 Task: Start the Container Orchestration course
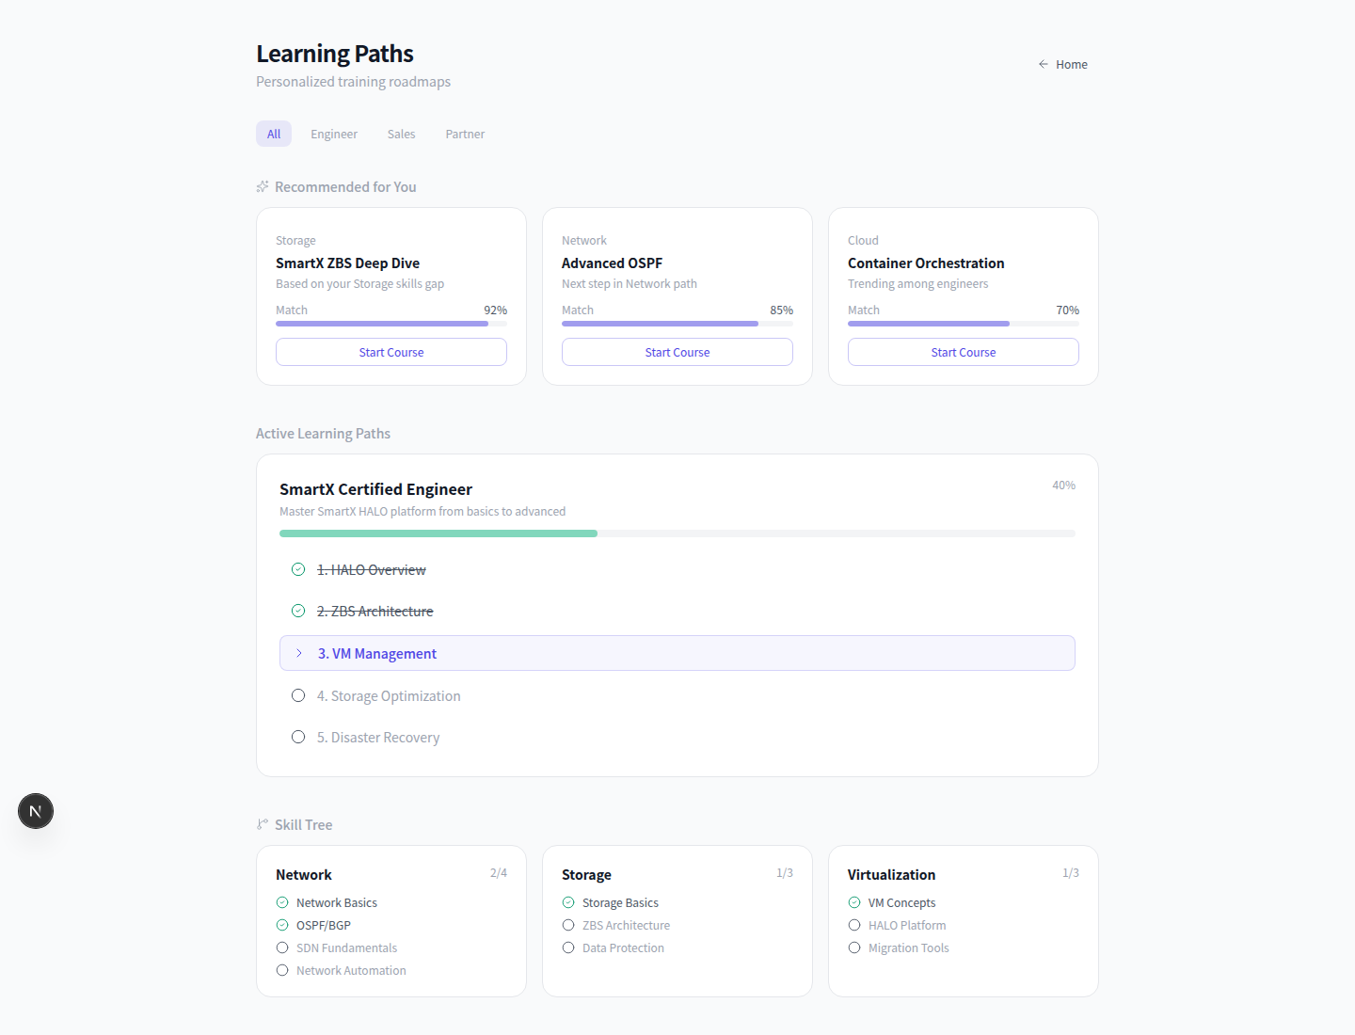click(x=963, y=352)
